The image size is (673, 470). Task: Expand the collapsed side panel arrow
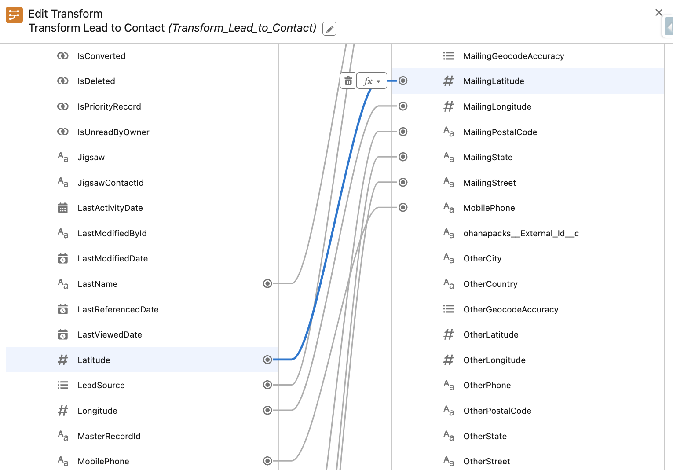tap(669, 28)
